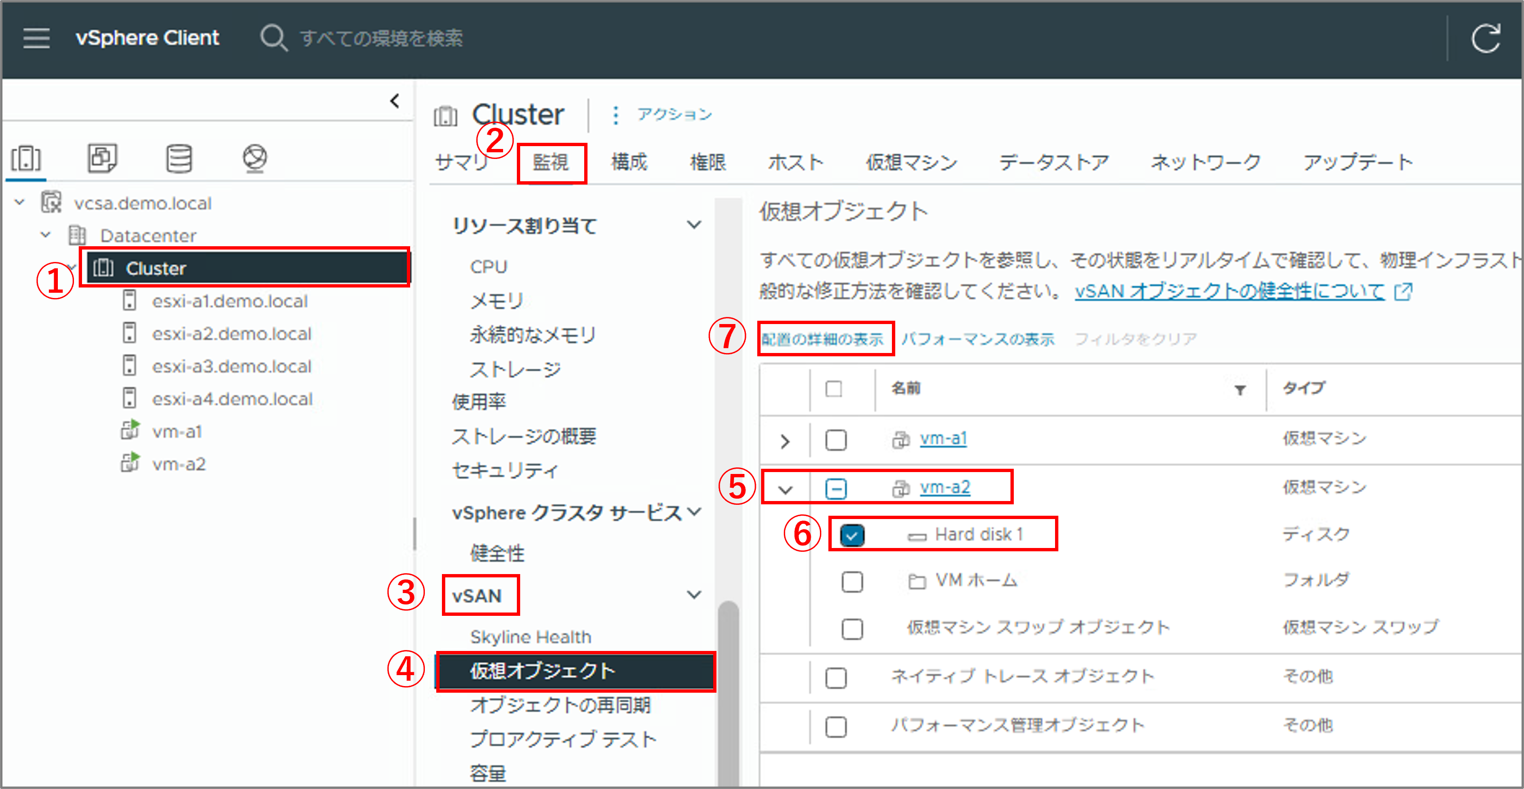The image size is (1524, 789).
Task: Toggle the select-all header checkbox
Action: [834, 389]
